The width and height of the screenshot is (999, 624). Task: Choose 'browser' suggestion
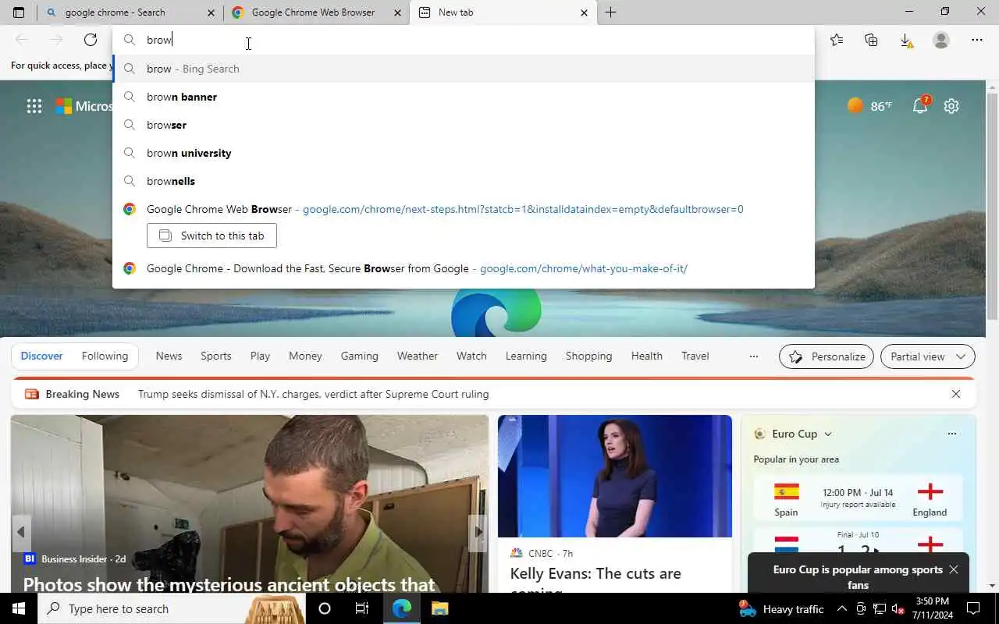click(x=464, y=125)
